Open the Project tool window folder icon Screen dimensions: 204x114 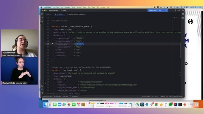click(42, 14)
